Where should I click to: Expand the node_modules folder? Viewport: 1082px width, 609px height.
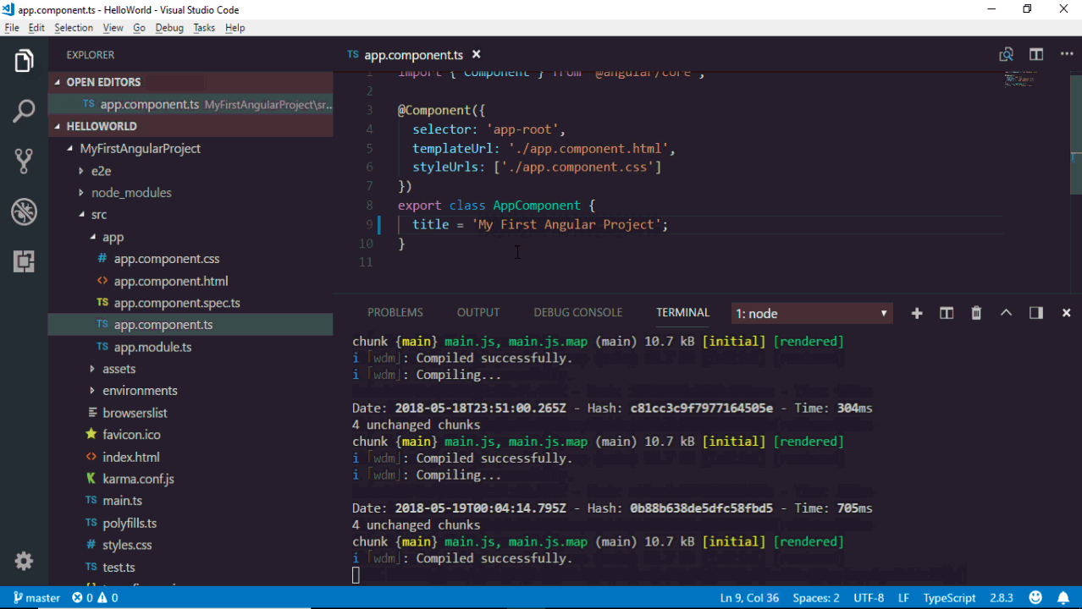point(131,193)
